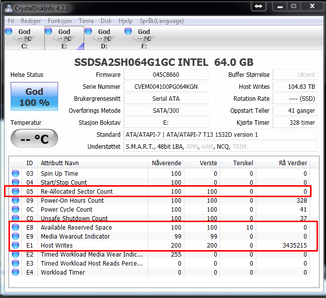326x298 pixels.
Task: Click the SATA/300 transfer mode field
Action: point(166,111)
